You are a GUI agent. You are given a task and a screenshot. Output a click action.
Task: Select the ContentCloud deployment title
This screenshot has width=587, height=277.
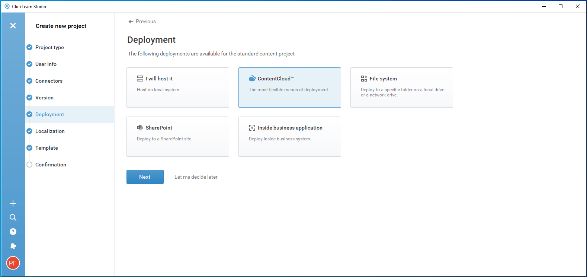tap(276, 79)
